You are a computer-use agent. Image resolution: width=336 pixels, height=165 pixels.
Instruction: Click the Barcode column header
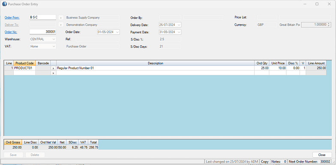tap(43, 63)
